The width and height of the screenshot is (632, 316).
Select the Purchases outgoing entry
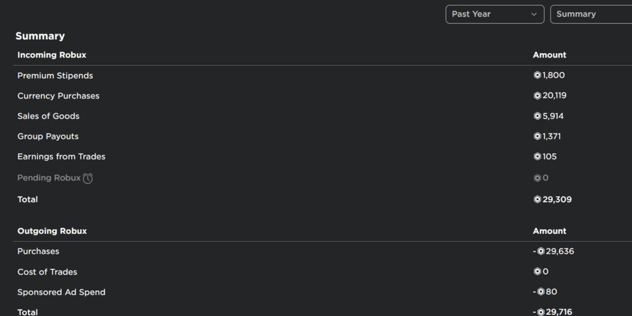(322, 251)
